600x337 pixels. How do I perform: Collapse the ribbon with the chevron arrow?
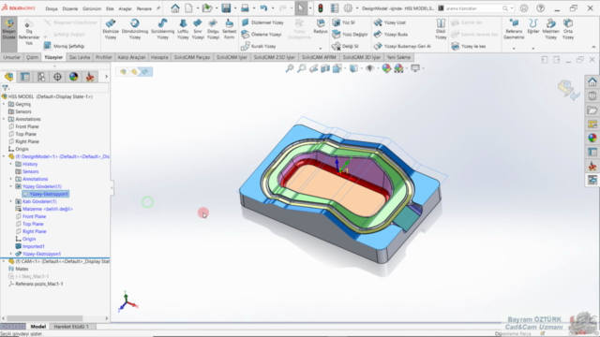coord(593,47)
